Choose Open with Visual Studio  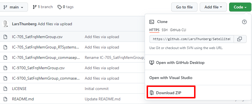pos(198,78)
